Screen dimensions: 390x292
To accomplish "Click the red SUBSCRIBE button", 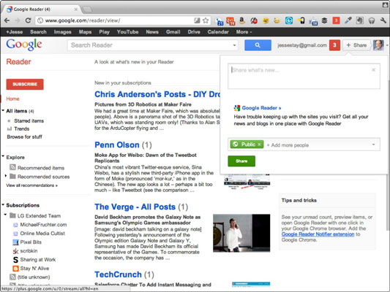I will tap(25, 85).
